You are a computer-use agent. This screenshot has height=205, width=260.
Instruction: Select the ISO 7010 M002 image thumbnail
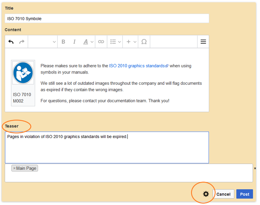pos(23,73)
